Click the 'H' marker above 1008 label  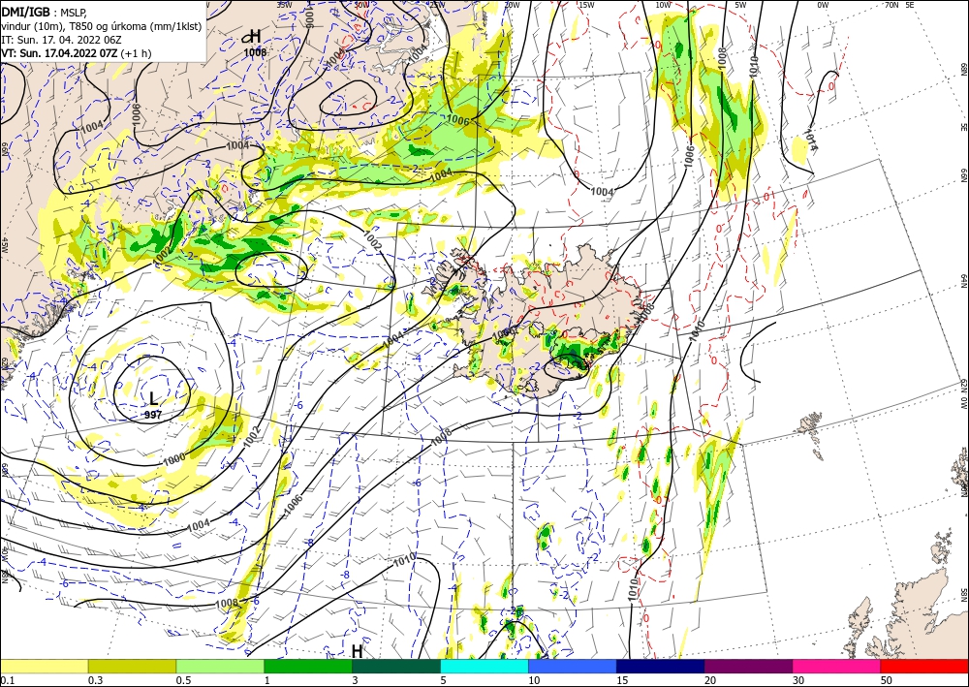[254, 37]
